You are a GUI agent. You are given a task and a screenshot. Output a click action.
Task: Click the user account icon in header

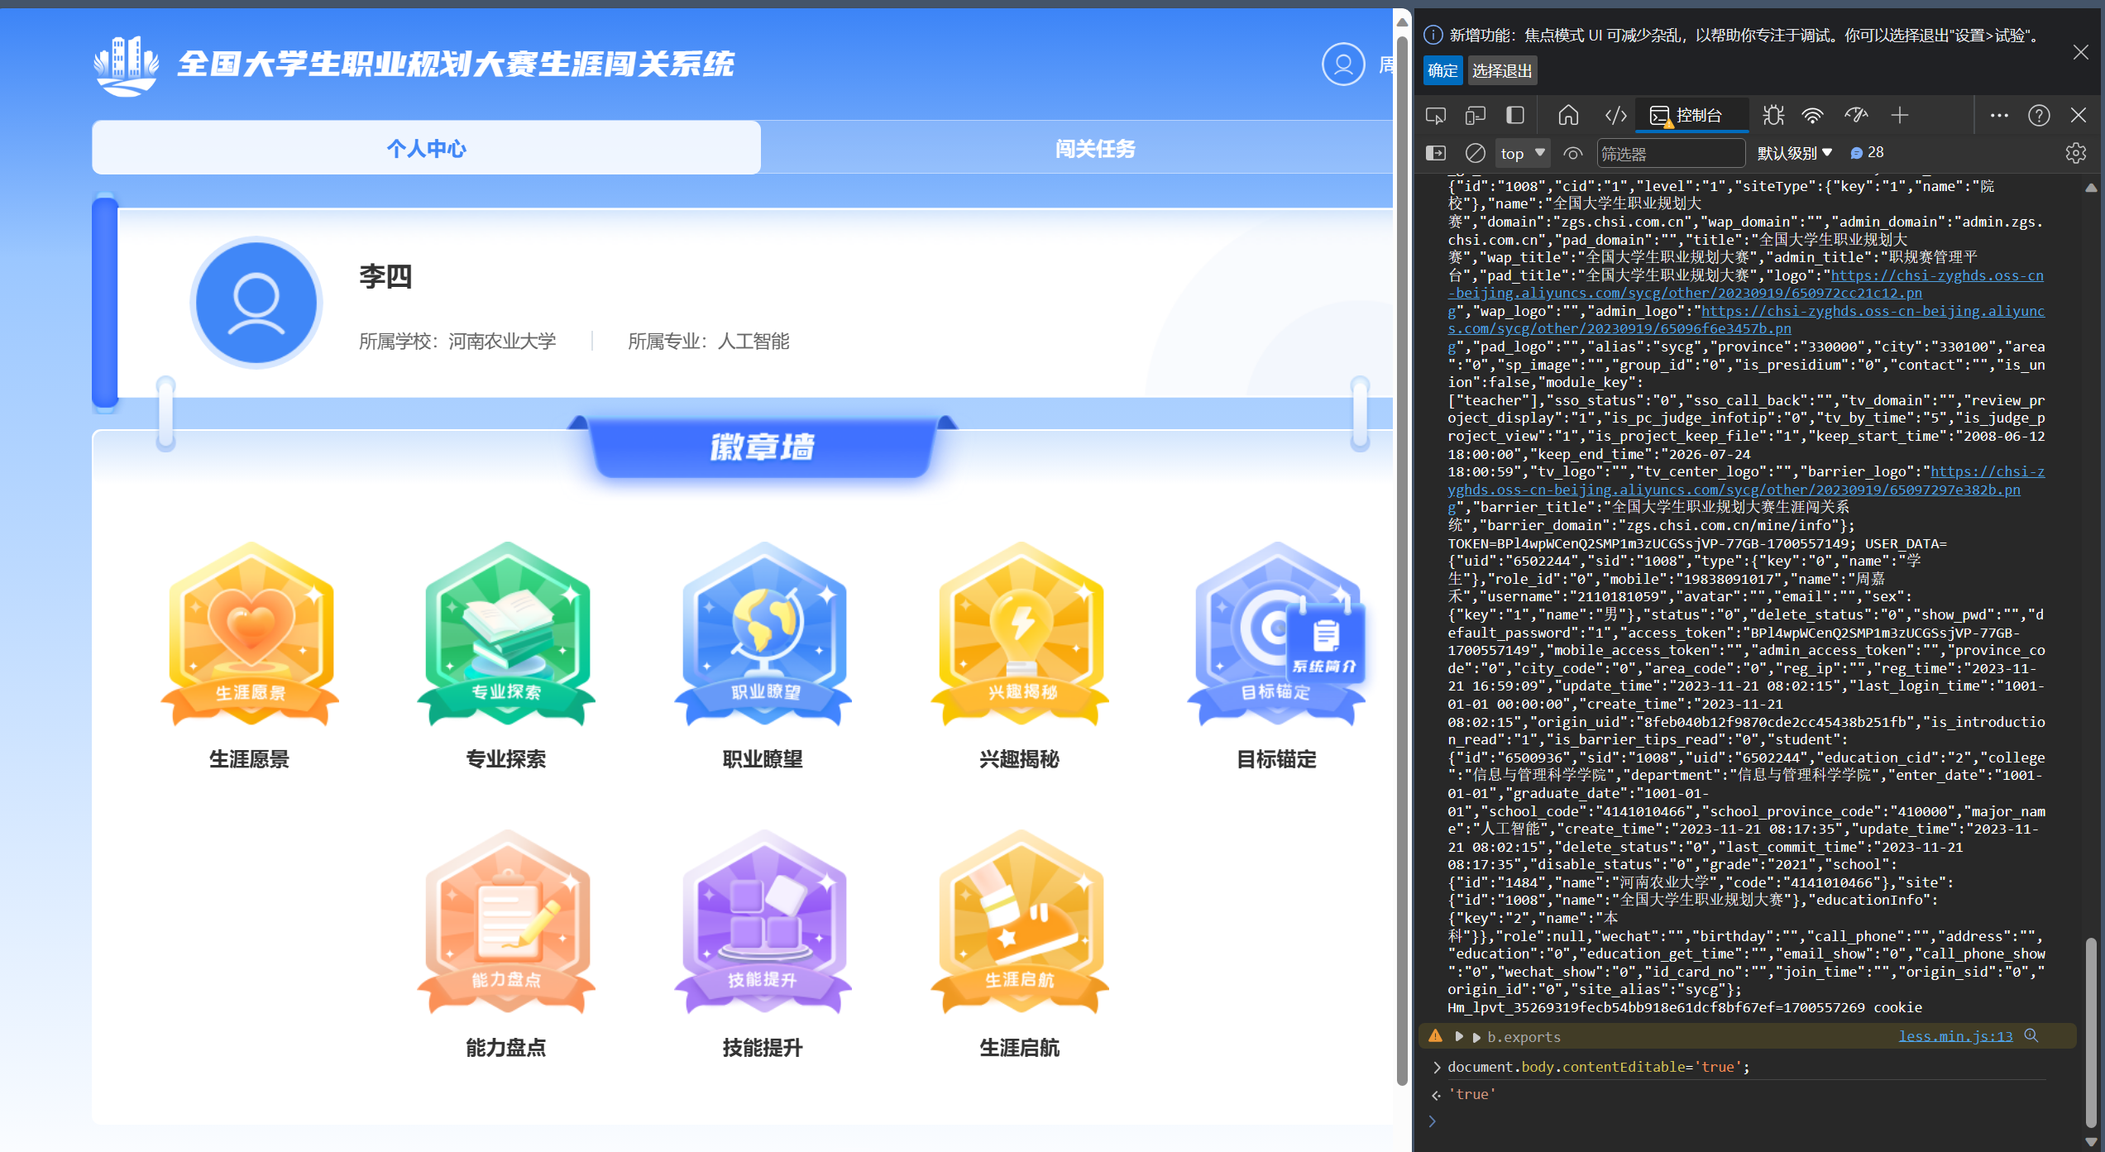[1343, 65]
